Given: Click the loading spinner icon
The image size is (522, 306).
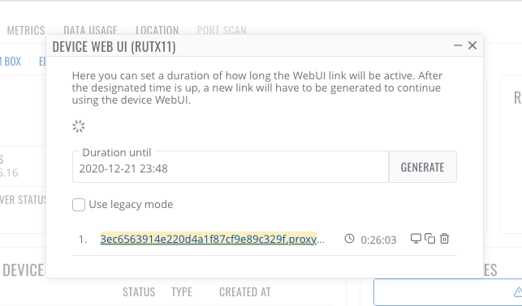Looking at the screenshot, I should coord(79,126).
